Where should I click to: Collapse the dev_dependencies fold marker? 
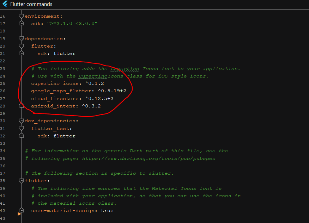(x=22, y=120)
